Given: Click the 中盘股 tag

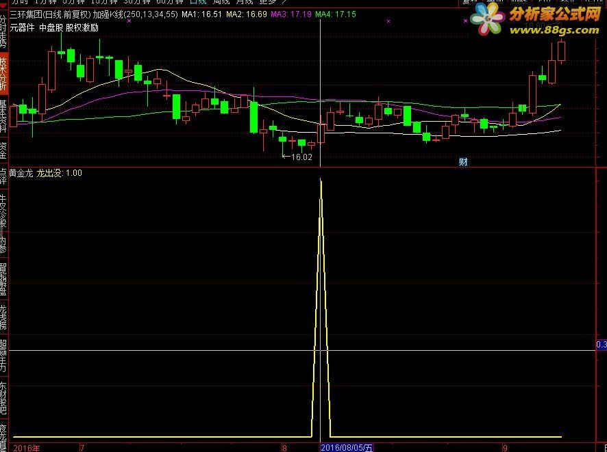Looking at the screenshot, I should pos(51,28).
